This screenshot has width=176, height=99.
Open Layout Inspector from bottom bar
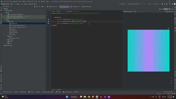[x=168, y=92]
